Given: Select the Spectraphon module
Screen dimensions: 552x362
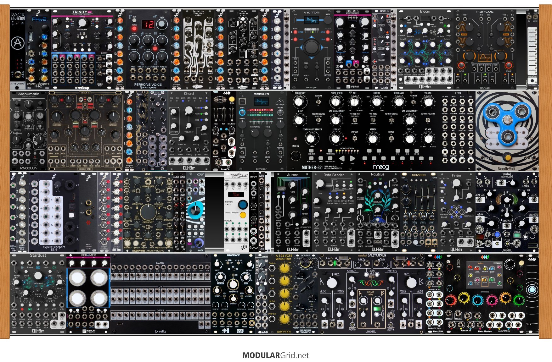Looking at the screenshot, I should pos(372,293).
